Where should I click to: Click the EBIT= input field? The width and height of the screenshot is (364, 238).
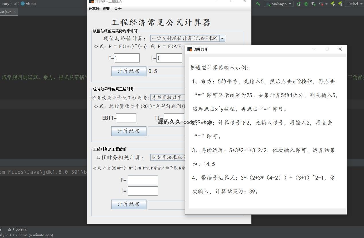(126, 118)
